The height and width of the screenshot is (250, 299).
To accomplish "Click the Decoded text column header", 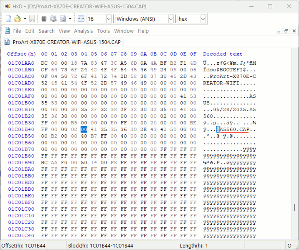I will 223,54.
